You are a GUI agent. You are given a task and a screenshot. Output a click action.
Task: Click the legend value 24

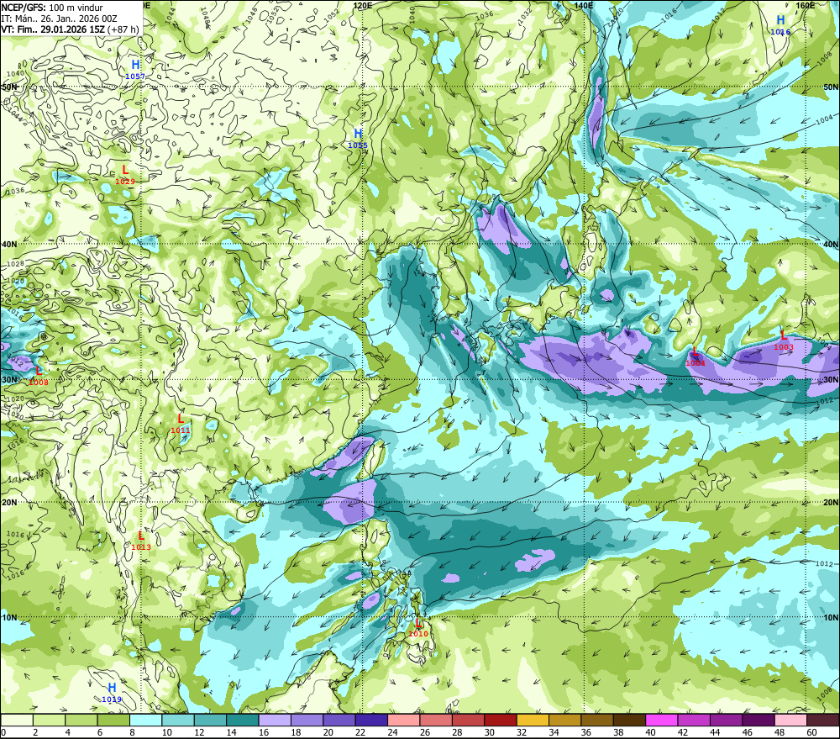[392, 732]
